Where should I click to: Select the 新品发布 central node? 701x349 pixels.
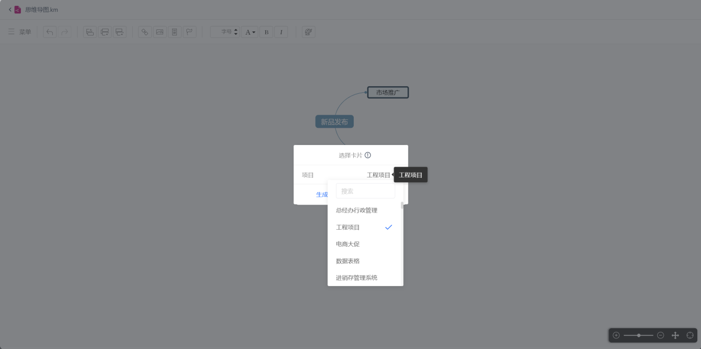(335, 122)
